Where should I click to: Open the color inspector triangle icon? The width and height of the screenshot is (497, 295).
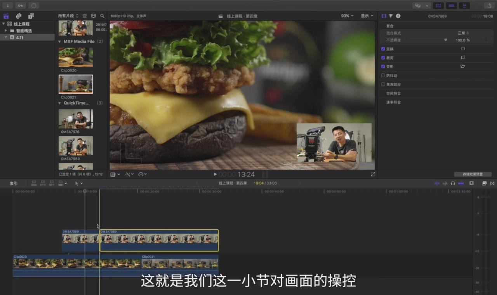[x=391, y=16]
